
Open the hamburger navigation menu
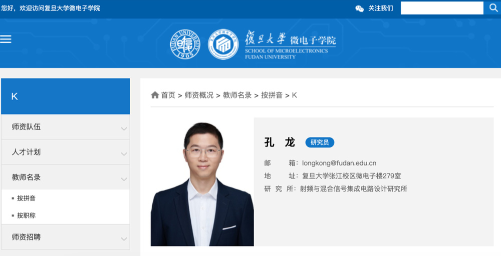6,39
